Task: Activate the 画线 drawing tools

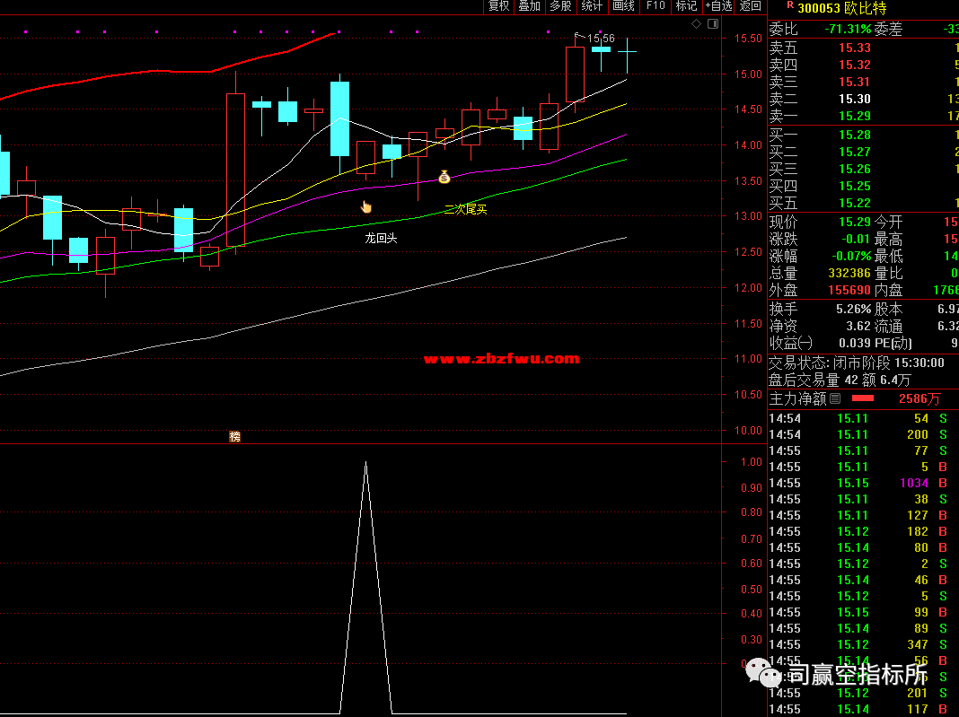Action: tap(623, 6)
